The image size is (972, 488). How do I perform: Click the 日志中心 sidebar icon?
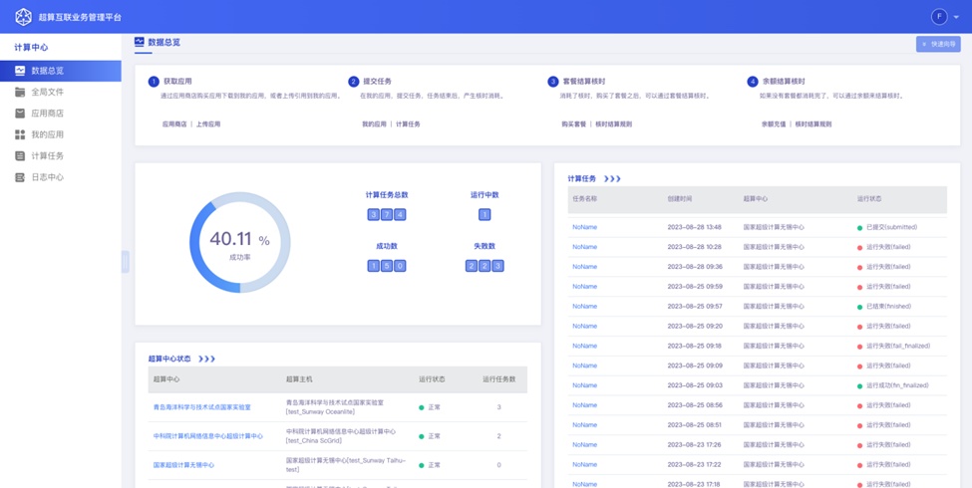(20, 177)
